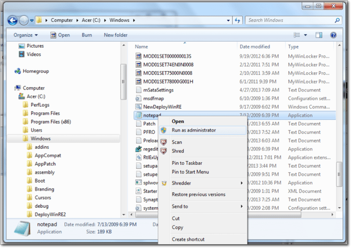The width and height of the screenshot is (352, 249).
Task: Open the Organize dropdown menu
Action: tap(25, 35)
